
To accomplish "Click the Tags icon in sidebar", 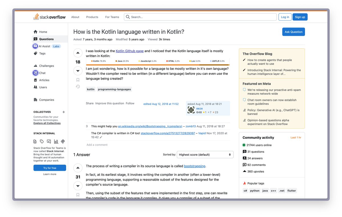I will click(35, 53).
